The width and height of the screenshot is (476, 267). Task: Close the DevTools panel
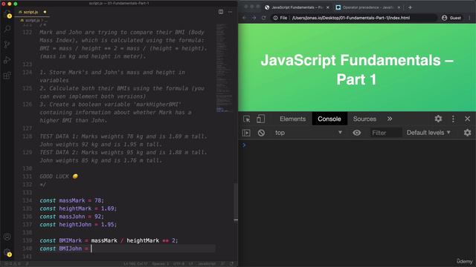click(x=468, y=119)
